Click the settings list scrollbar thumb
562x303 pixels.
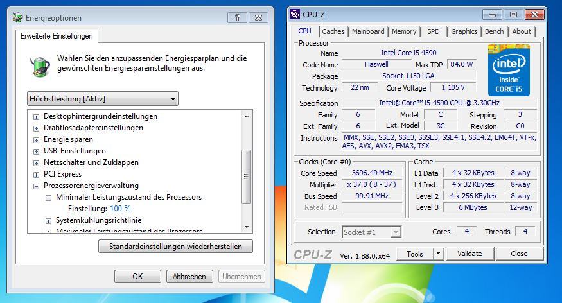click(246, 177)
